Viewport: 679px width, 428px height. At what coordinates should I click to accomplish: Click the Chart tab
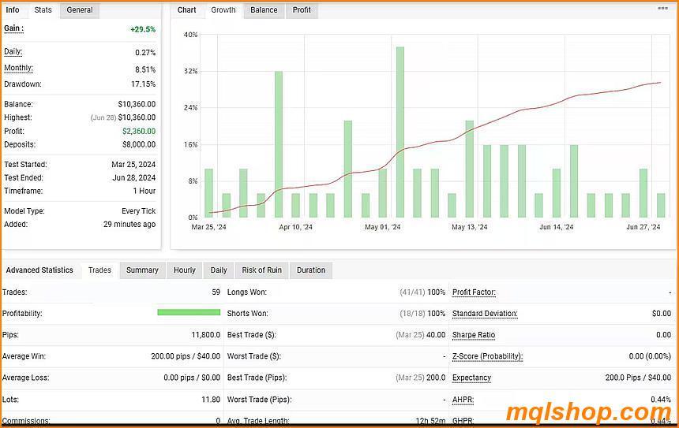[x=187, y=10]
